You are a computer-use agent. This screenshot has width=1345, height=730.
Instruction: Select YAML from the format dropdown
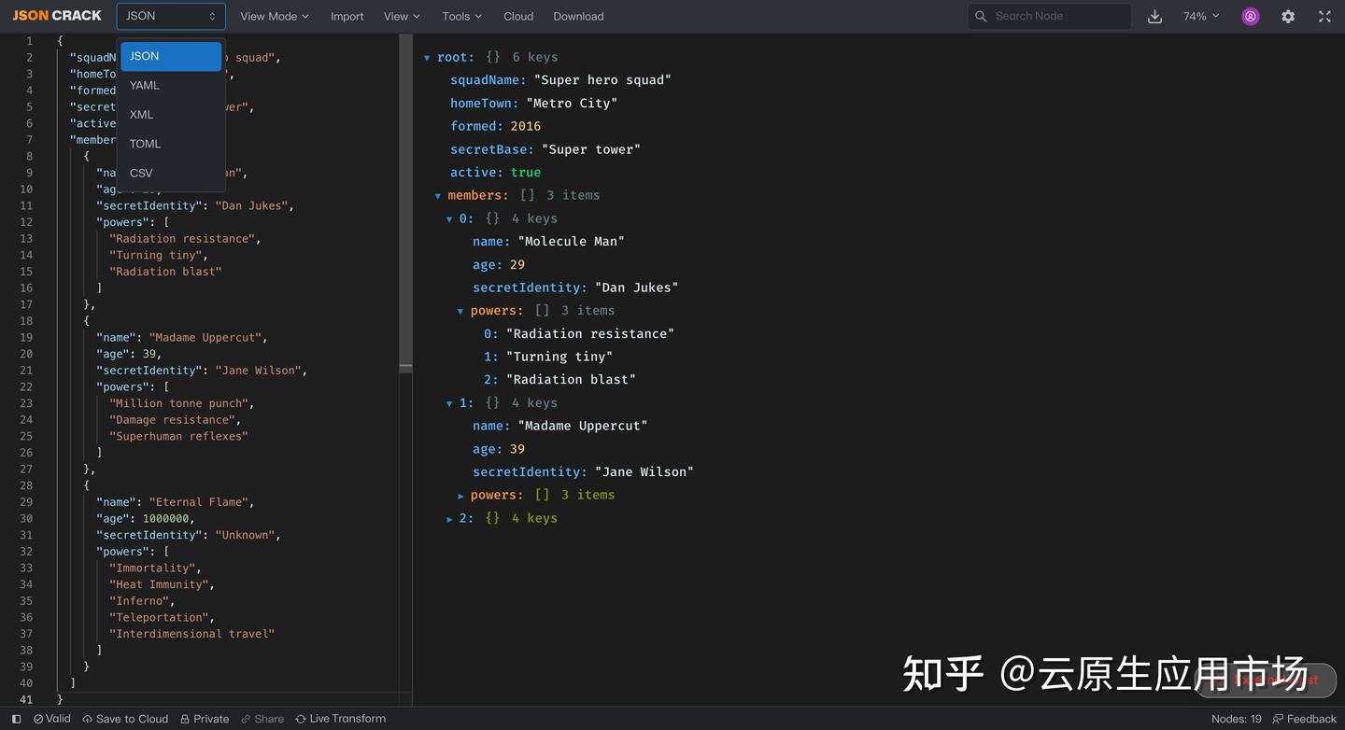(144, 85)
